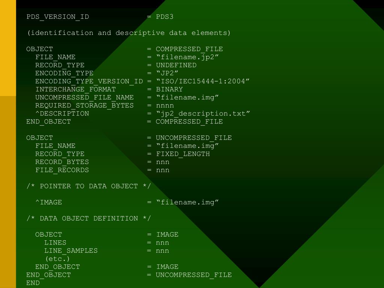
Task: Select the POINTER TO DATA OBJECT comment
Action: coord(88,186)
